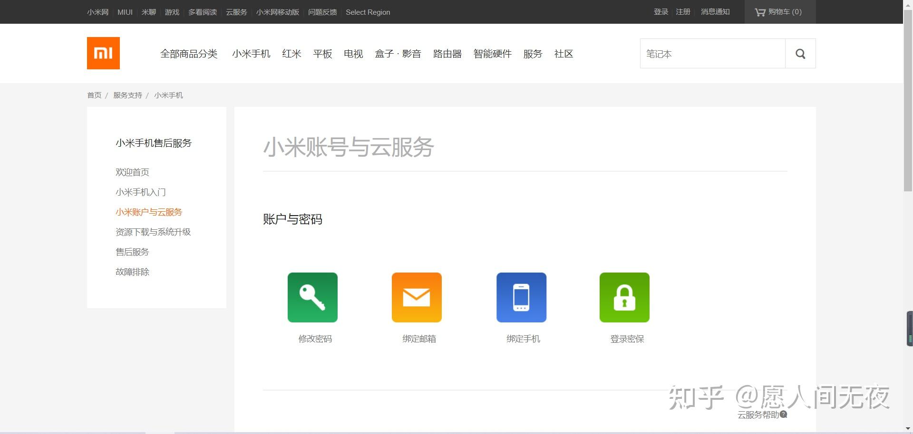Click the 云服务帮助 question mark icon
This screenshot has height=434, width=913.
point(784,414)
